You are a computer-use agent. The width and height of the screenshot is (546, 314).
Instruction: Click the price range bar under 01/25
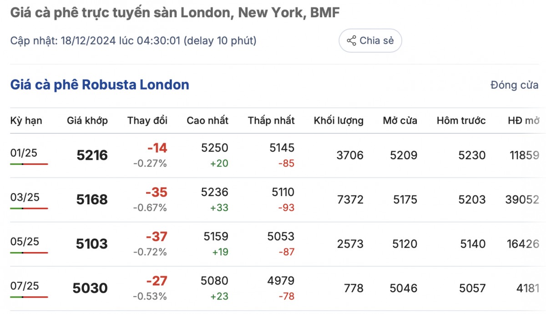pyautogui.click(x=29, y=164)
